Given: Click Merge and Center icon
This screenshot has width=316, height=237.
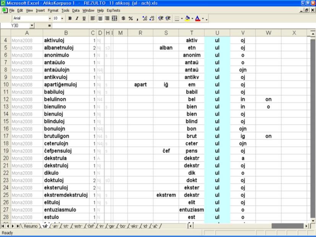Looking at the screenshot, I should point(114,19).
